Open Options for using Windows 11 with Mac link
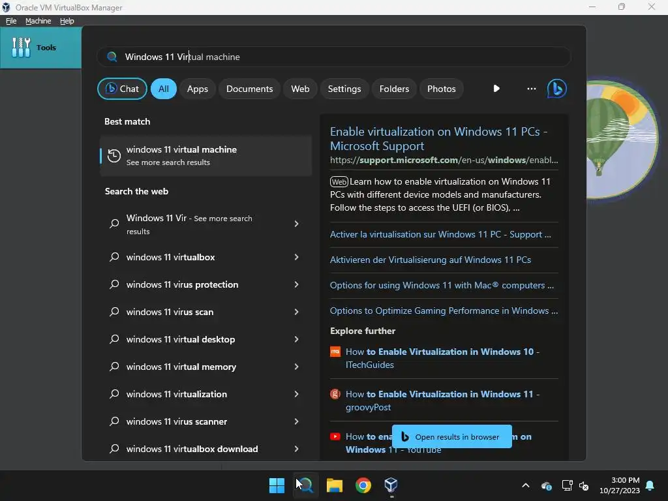668x501 pixels. 442,285
